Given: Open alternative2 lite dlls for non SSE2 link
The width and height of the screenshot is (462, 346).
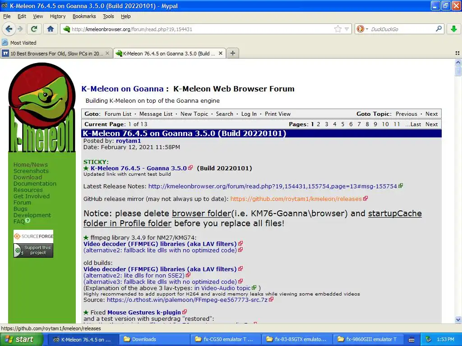Looking at the screenshot, I should (x=134, y=275).
